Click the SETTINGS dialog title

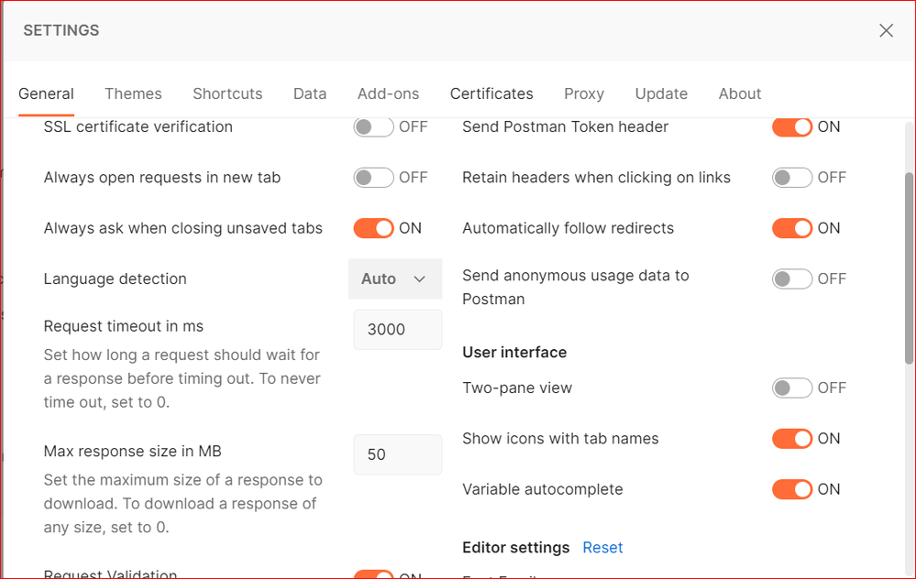point(61,30)
